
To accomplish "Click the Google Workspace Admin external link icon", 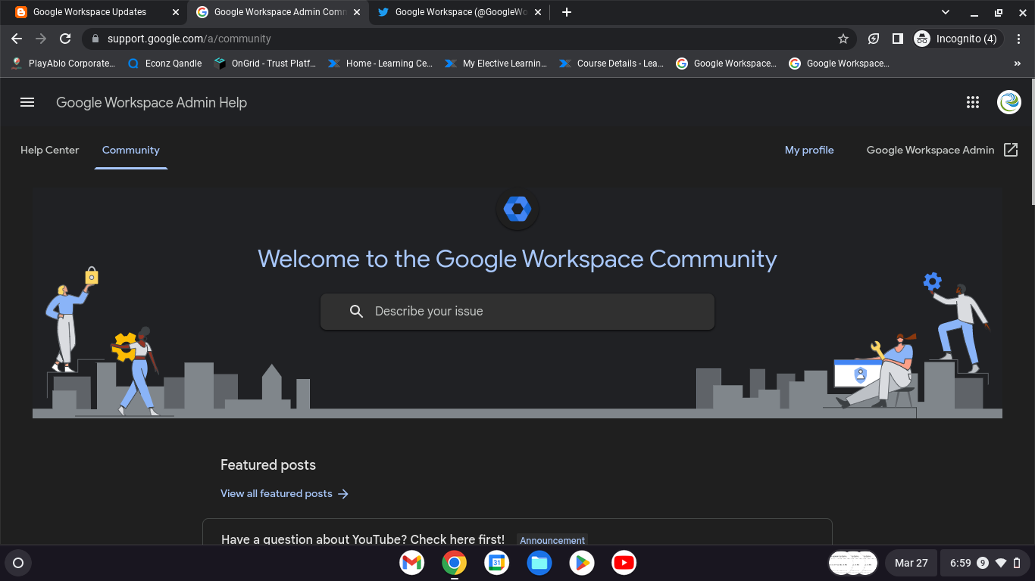I will pos(1011,150).
